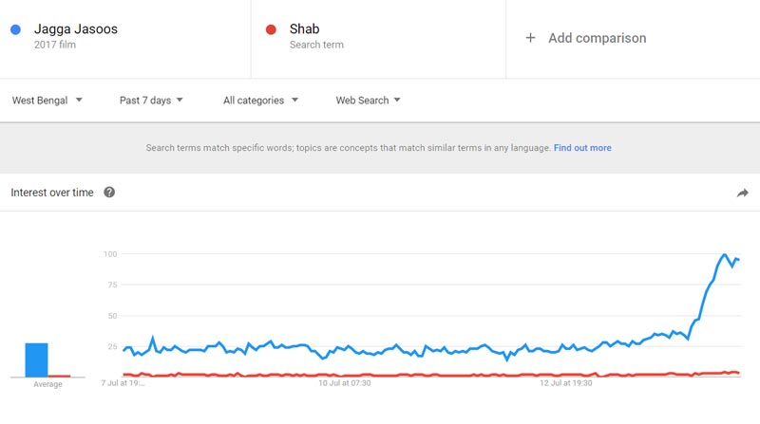The height and width of the screenshot is (424, 760).
Task: Click the Interest over time heading
Action: 52,193
